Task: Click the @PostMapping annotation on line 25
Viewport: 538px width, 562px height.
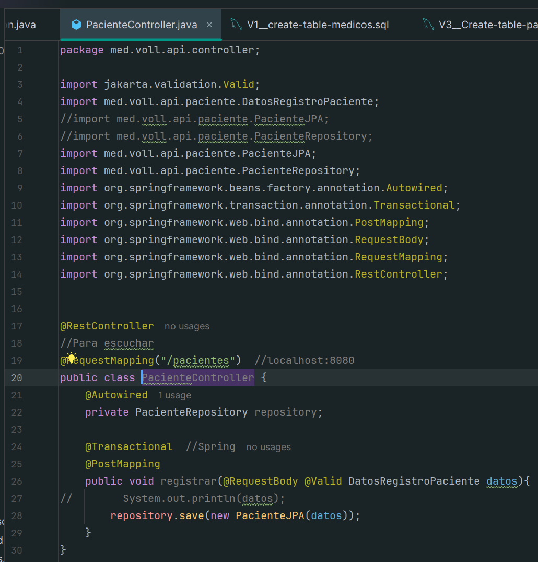Action: tap(123, 464)
